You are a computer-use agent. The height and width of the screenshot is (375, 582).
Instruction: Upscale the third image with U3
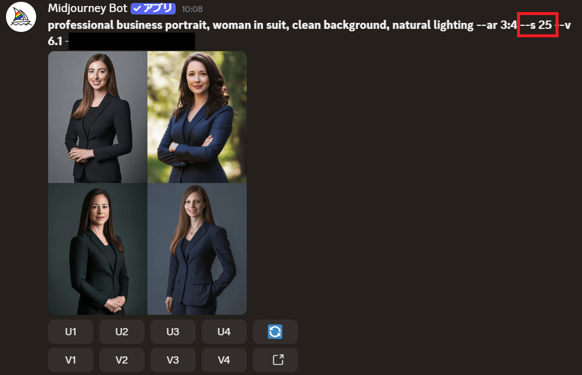pyautogui.click(x=173, y=332)
